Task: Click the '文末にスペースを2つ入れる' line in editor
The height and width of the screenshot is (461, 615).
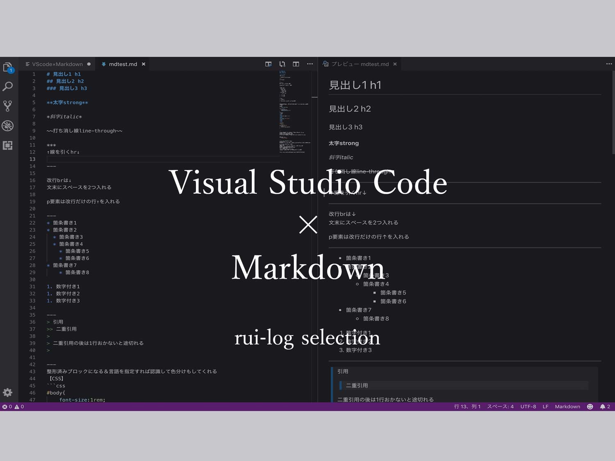Action: (x=79, y=187)
